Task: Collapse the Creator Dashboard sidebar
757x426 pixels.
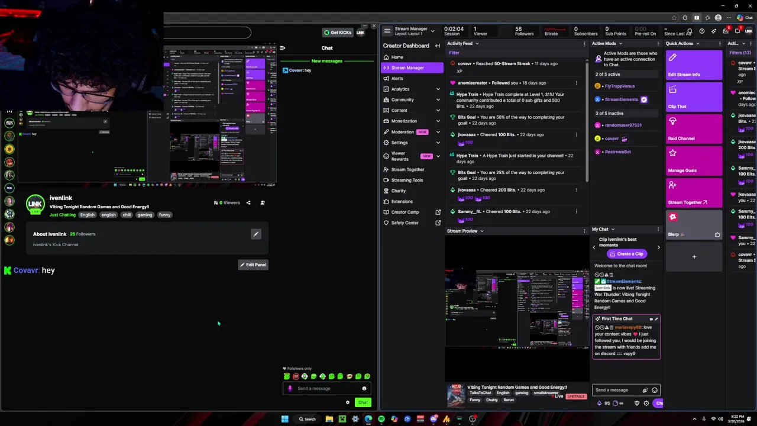Action: tap(438, 46)
